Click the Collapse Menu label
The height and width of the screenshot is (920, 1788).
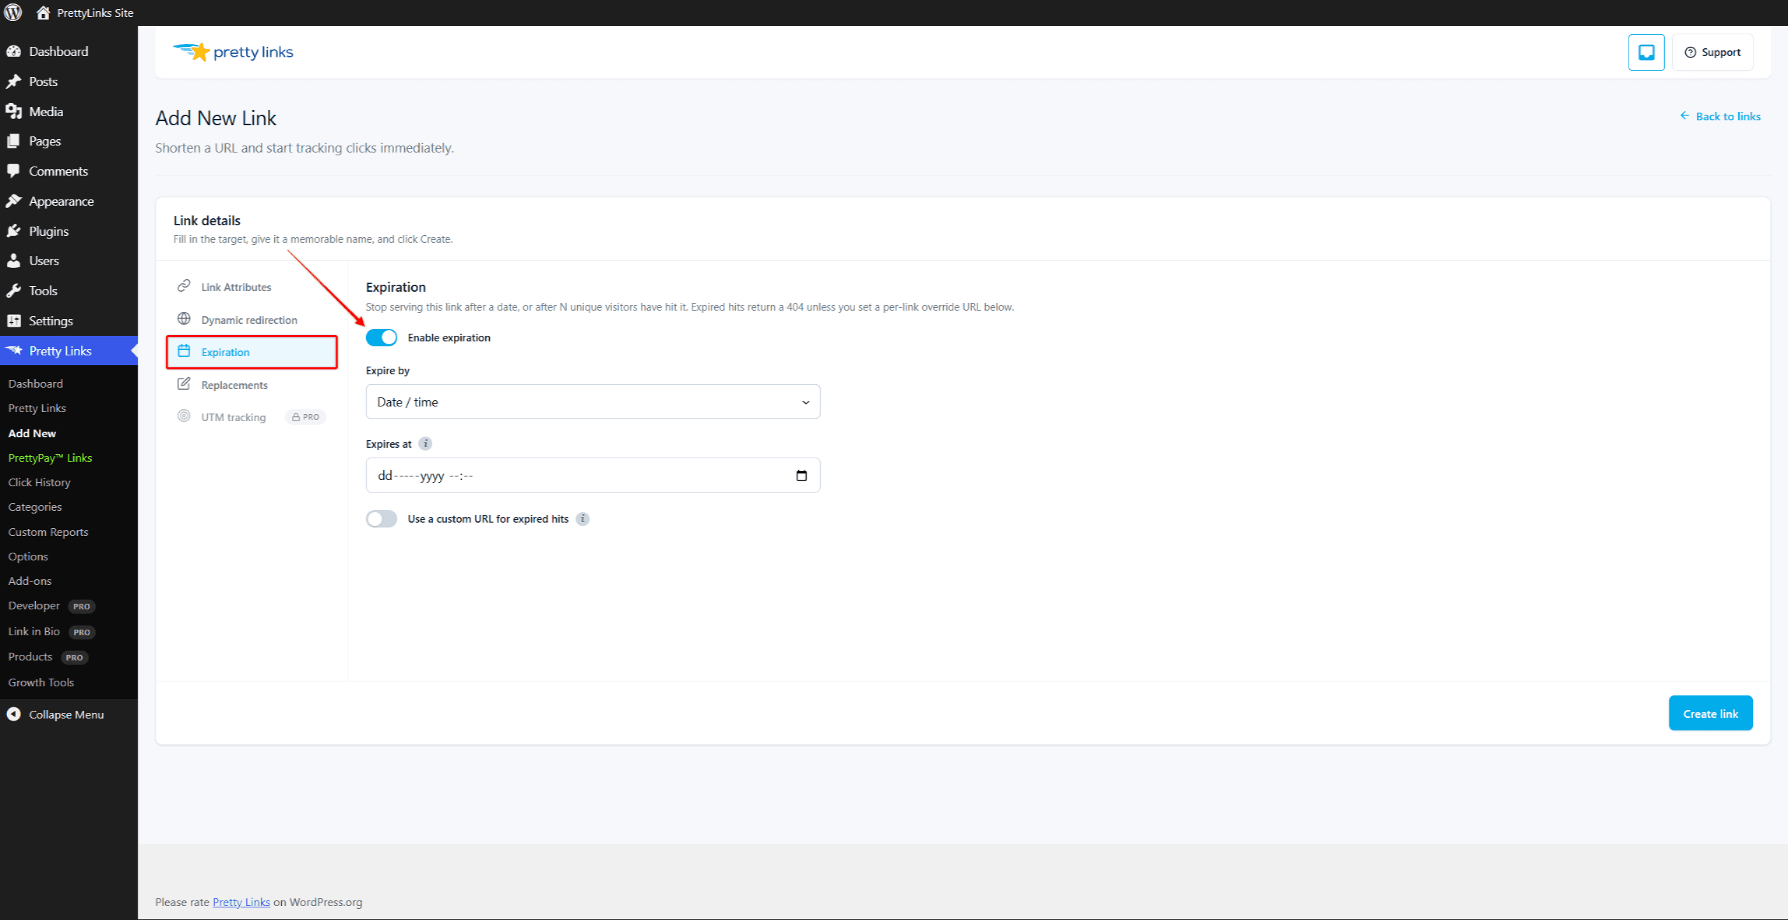click(66, 714)
